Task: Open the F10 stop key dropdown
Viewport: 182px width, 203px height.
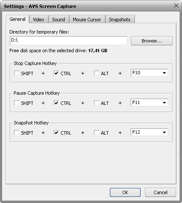Action: point(149,73)
